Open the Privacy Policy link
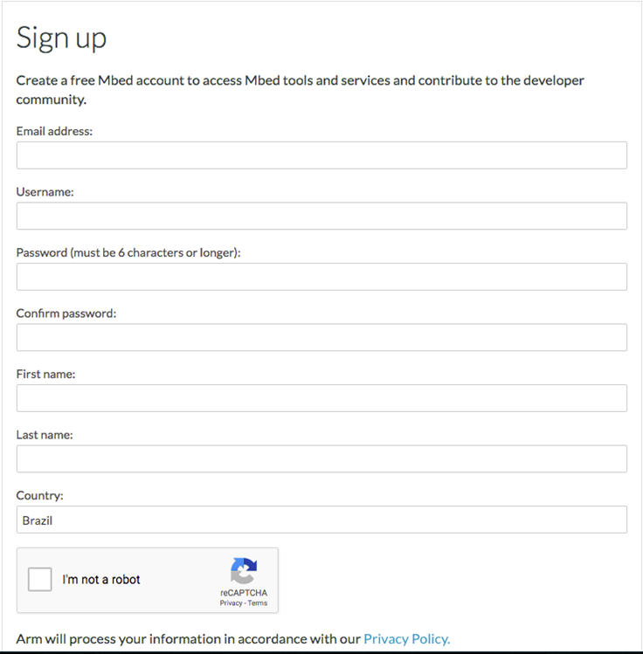Viewport: 643px width, 654px height. click(407, 639)
